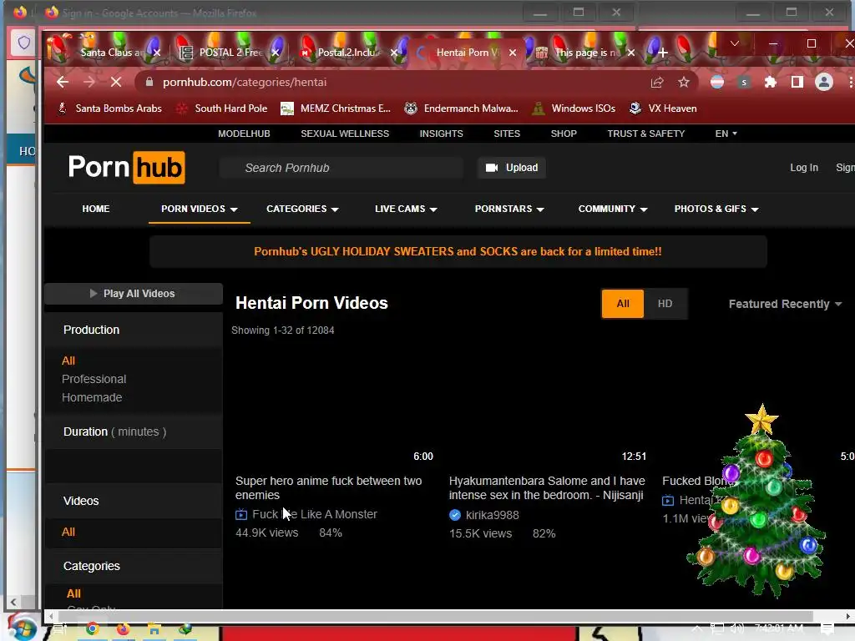
Task: Open Firefox from the taskbar
Action: [x=124, y=629]
